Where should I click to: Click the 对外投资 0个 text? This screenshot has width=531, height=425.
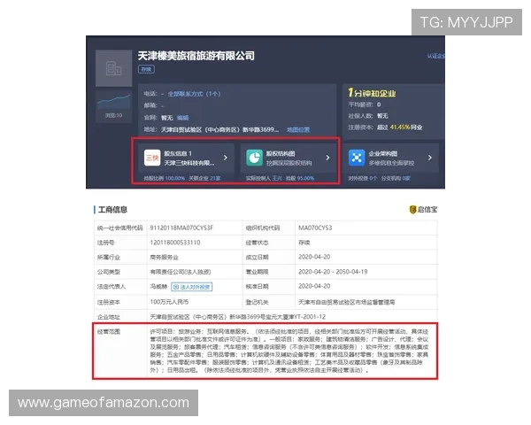362,178
